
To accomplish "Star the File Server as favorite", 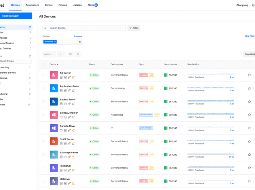I will point(249,168).
